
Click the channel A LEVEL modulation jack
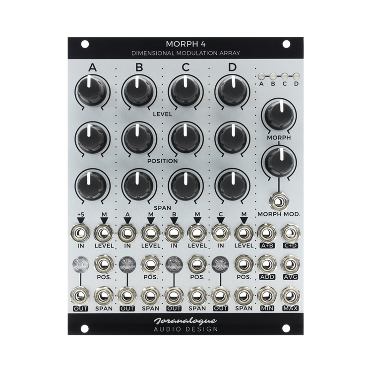pyautogui.click(x=104, y=233)
